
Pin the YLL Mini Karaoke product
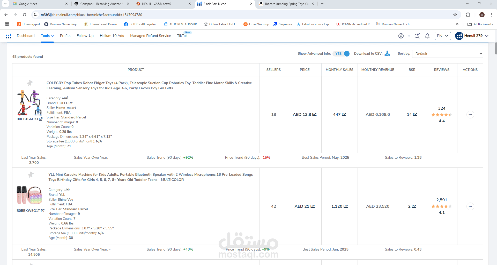[x=31, y=175]
